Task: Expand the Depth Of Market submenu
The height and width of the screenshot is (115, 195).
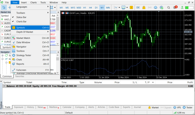Action: pyautogui.click(x=25, y=32)
